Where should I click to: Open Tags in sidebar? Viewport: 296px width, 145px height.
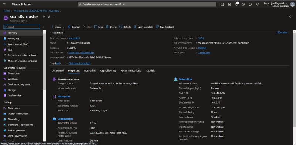click(x=10, y=50)
